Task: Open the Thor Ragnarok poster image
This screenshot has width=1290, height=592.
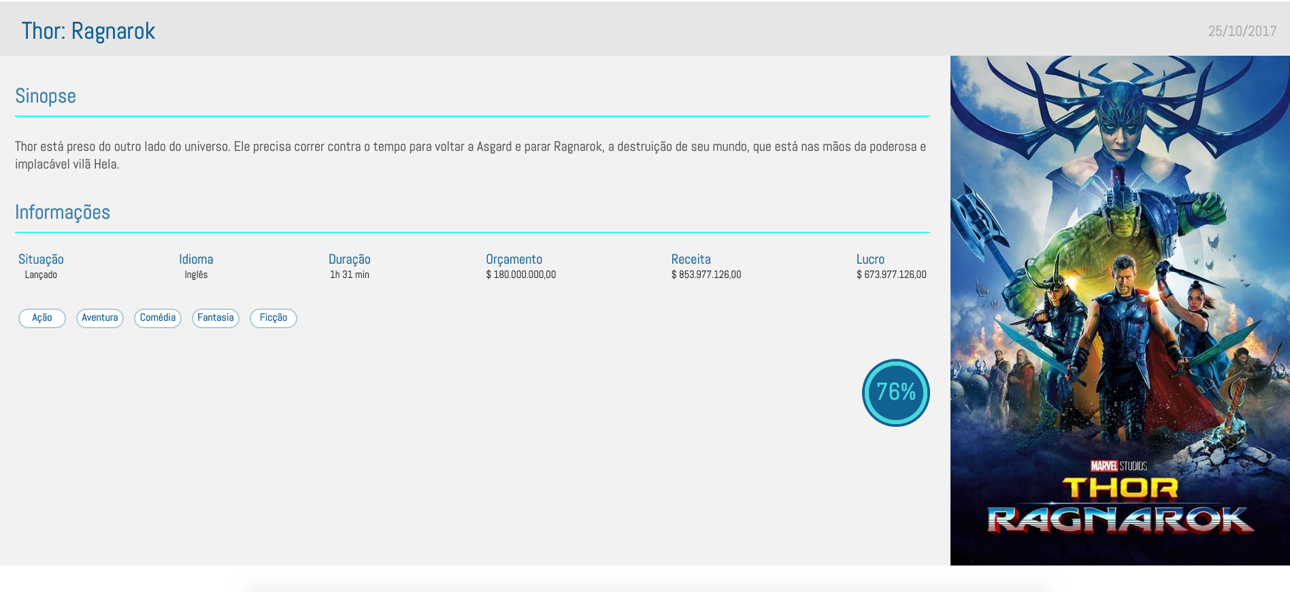Action: [1120, 311]
